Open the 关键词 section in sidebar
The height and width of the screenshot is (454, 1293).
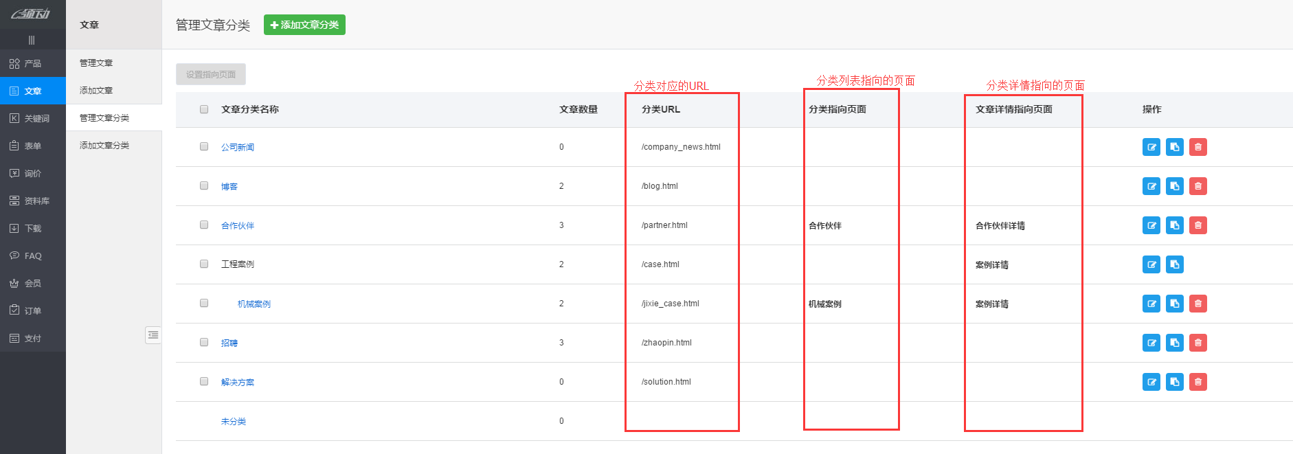click(x=32, y=118)
